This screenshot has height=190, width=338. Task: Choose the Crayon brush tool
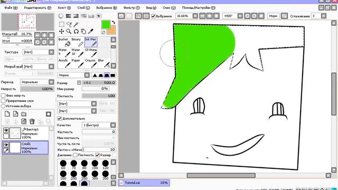pyautogui.click(x=91, y=63)
